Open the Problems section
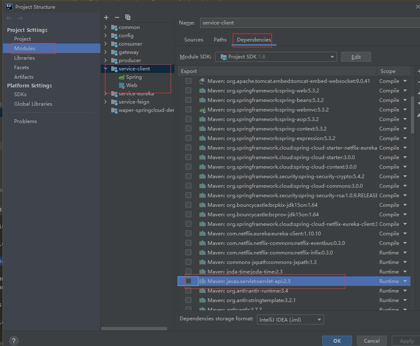Viewport: 420px width, 346px height. (25, 121)
